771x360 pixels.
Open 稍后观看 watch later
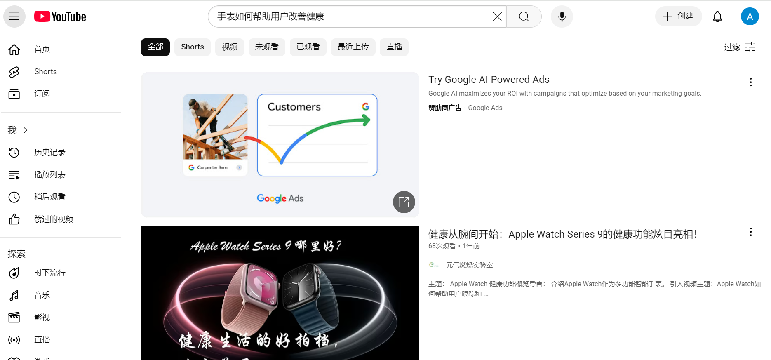[x=61, y=197]
